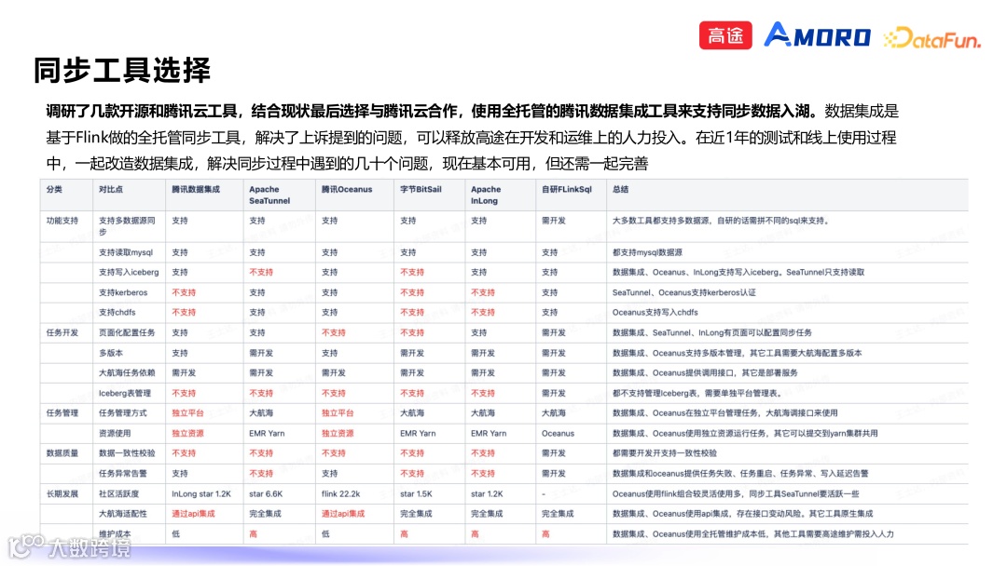Click the blue AMORO logo
Screen dimensions: 1007x566
tap(817, 35)
